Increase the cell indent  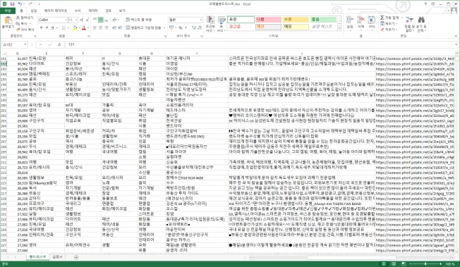[x=120, y=28]
